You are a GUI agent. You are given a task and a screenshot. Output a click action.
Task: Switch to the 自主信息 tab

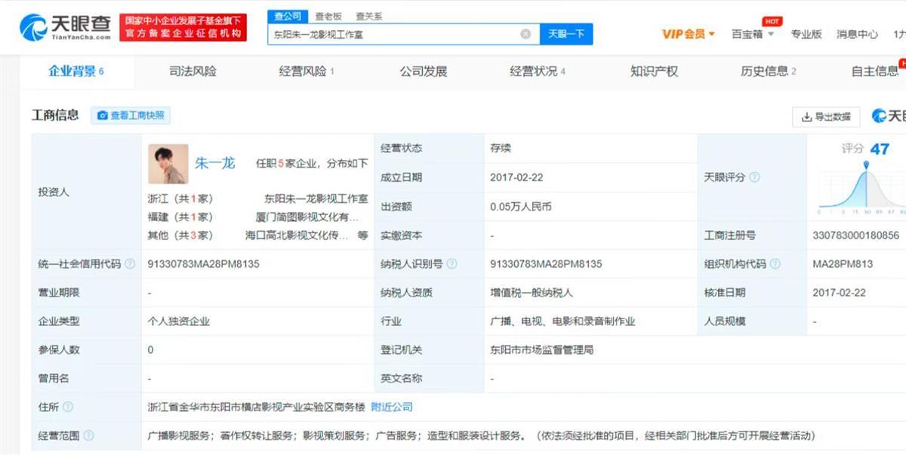[876, 72]
